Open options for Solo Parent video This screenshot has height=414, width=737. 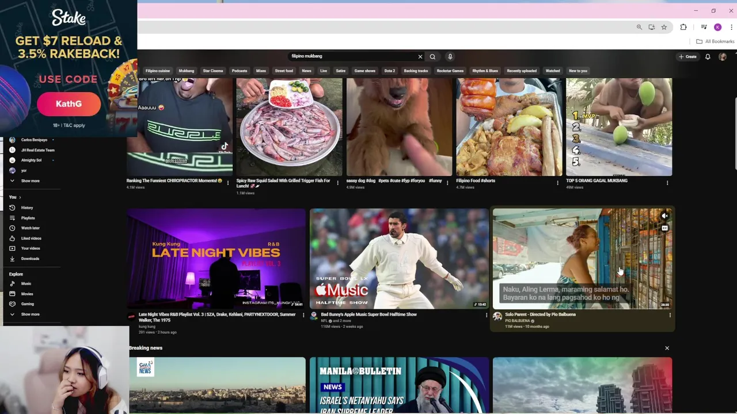pyautogui.click(x=670, y=315)
